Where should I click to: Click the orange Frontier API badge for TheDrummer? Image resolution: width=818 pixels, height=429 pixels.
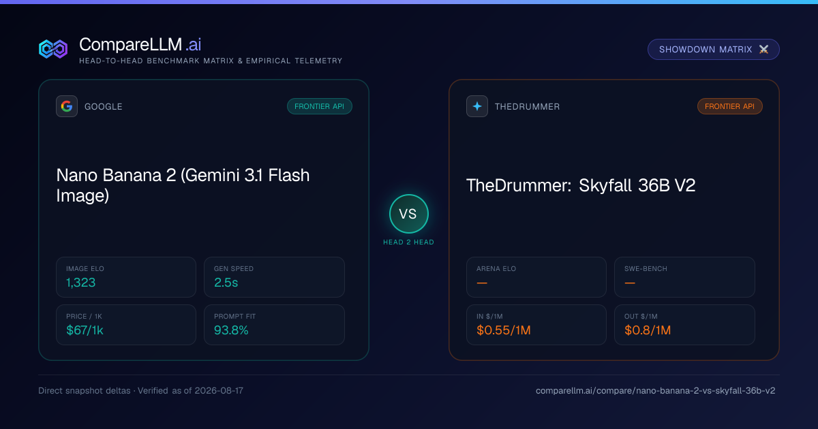click(x=730, y=106)
